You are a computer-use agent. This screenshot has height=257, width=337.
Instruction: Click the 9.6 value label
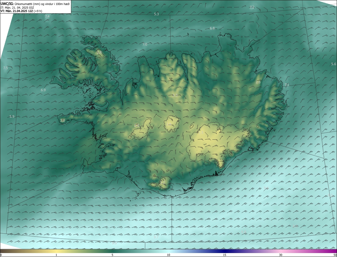coord(266,188)
